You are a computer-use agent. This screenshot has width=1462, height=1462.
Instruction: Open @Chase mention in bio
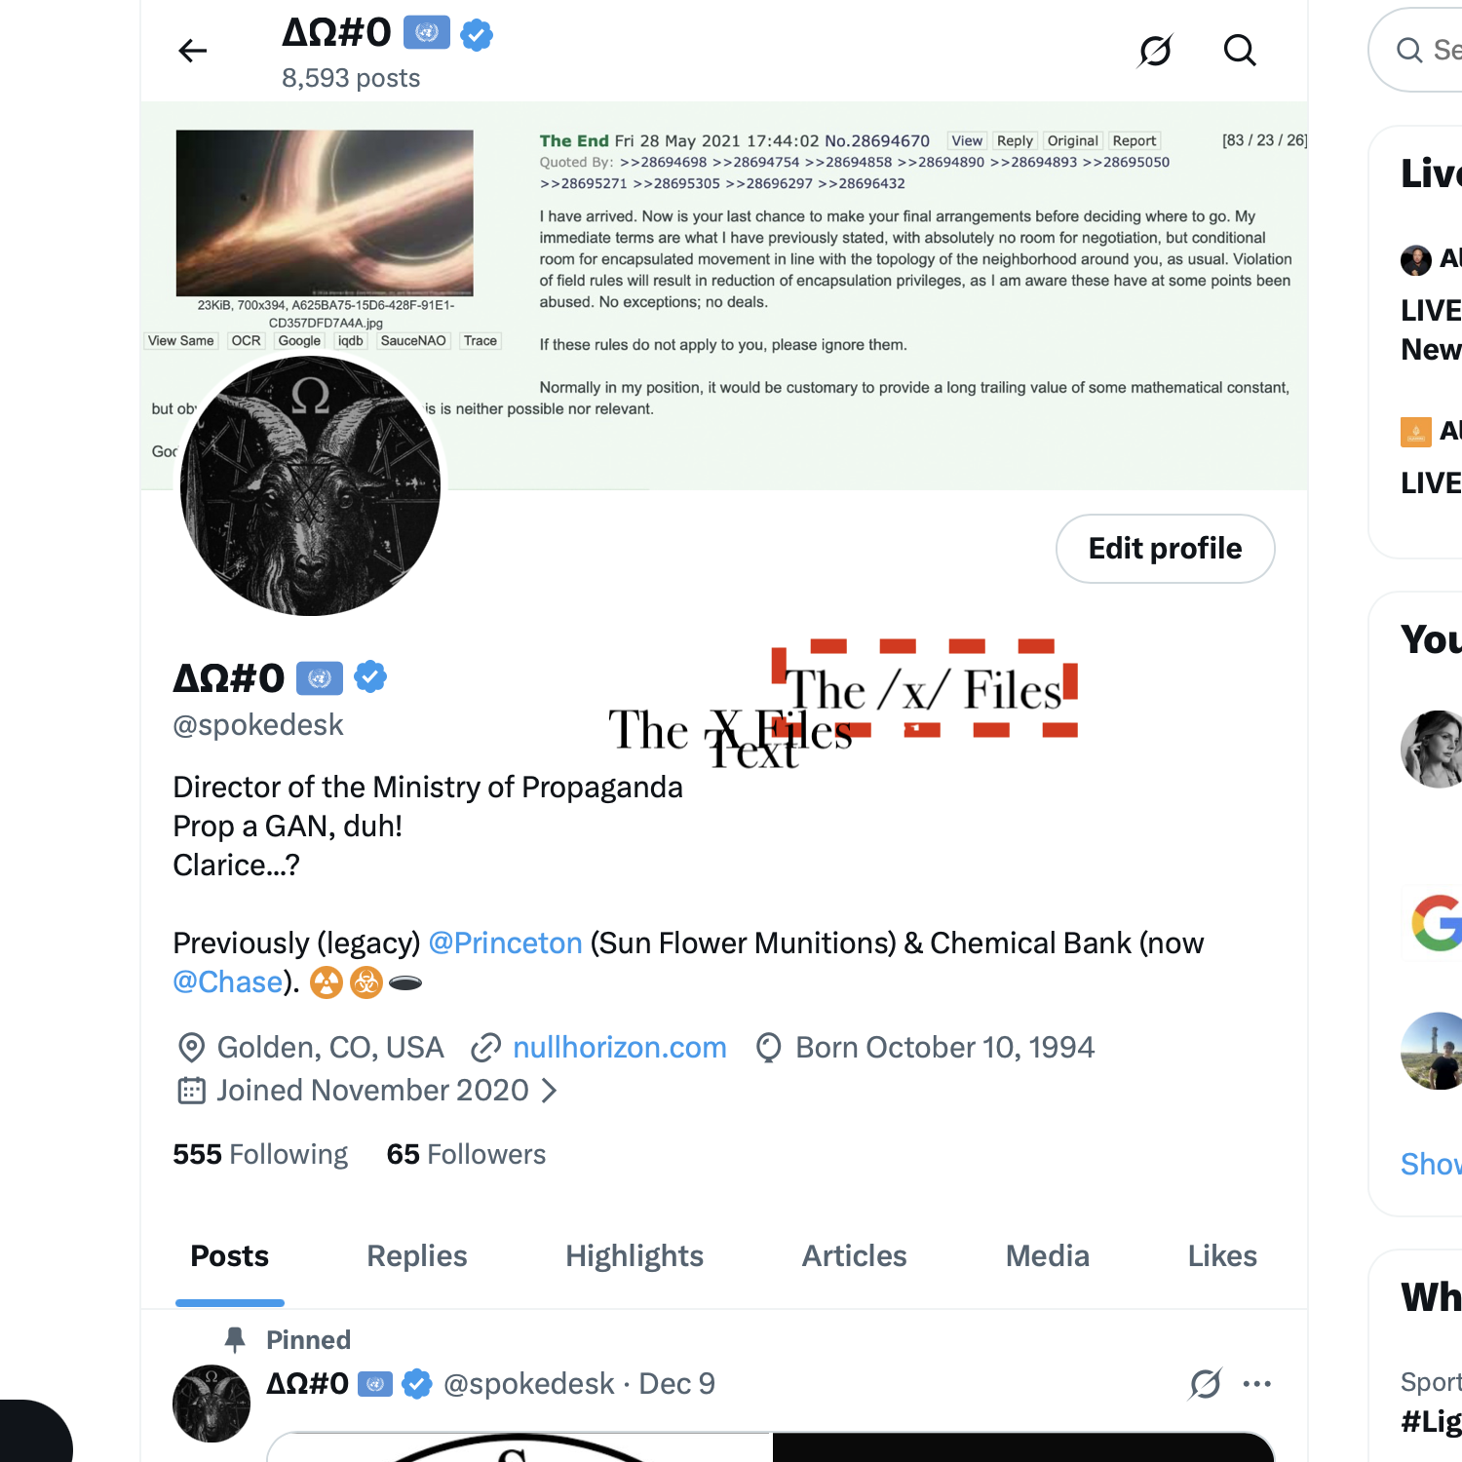(228, 981)
